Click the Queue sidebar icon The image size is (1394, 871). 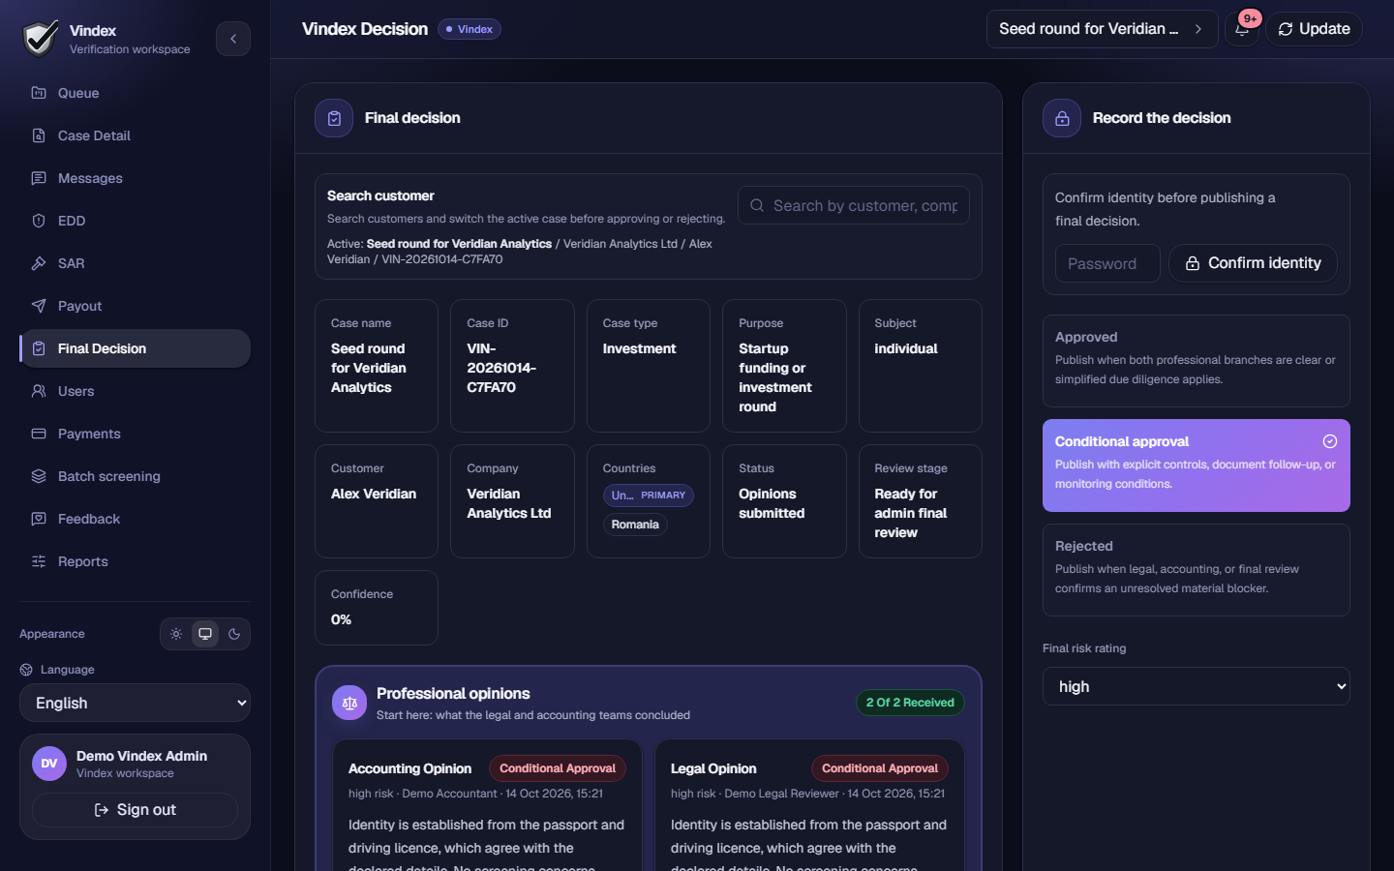pyautogui.click(x=39, y=93)
